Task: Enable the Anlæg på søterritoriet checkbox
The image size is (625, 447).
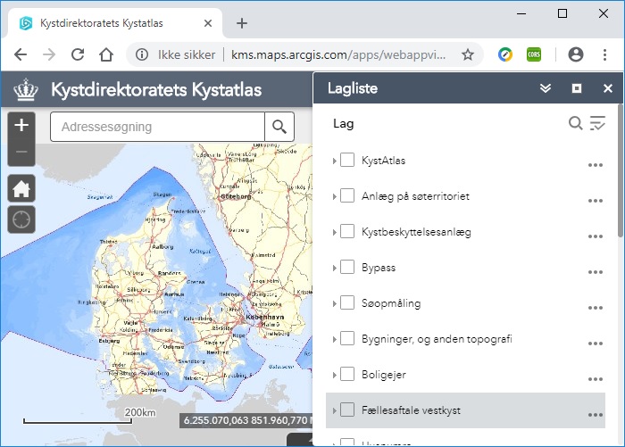Action: [347, 195]
